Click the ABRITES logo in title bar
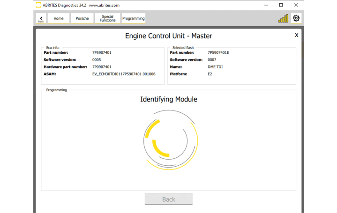The image size is (337, 213). point(38,5)
